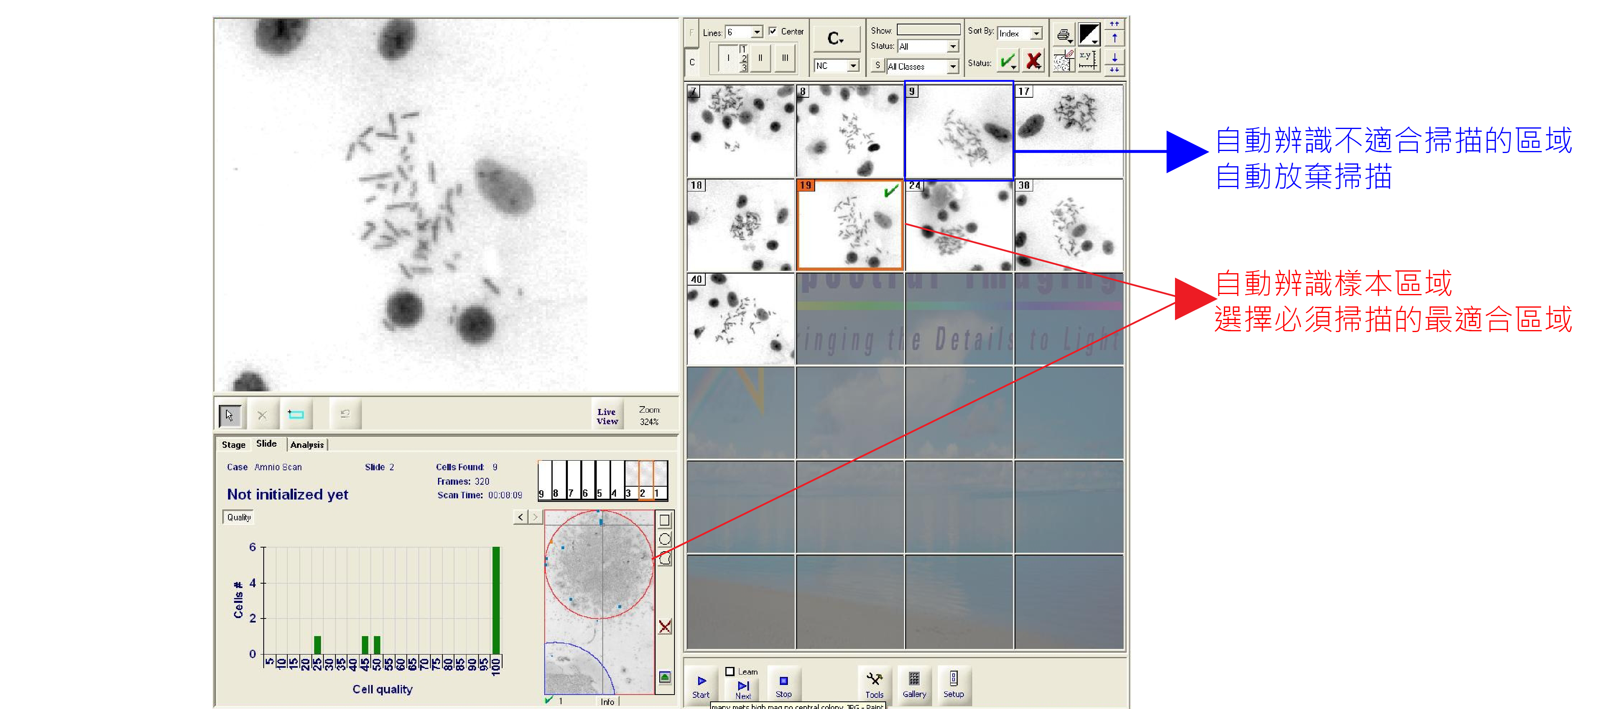Select cell thumbnail number 7
Viewport: 1603px width, 709px height.
[x=741, y=131]
